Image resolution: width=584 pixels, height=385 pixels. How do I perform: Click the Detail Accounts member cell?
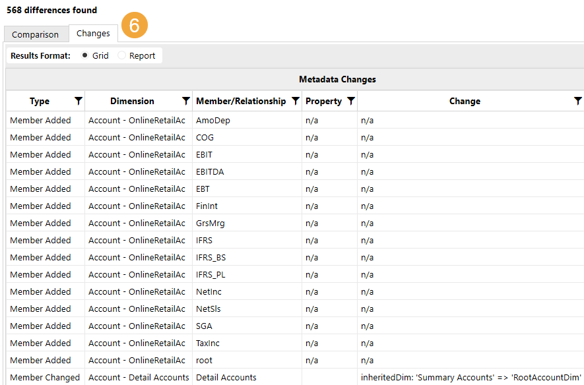(x=226, y=378)
